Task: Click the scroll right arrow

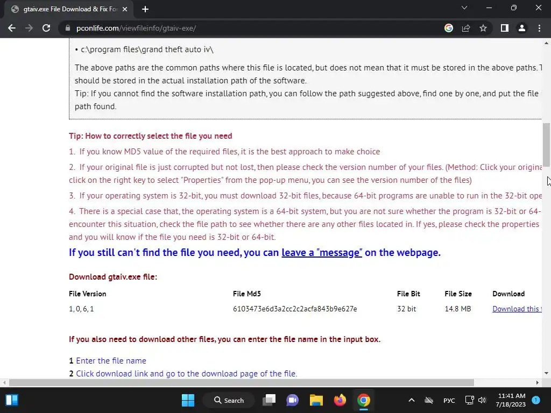Action: tap(538, 382)
